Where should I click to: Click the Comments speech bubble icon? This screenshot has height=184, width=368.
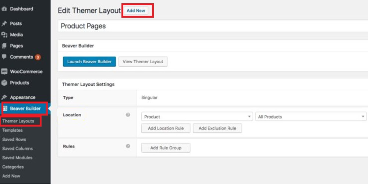[x=4, y=57]
